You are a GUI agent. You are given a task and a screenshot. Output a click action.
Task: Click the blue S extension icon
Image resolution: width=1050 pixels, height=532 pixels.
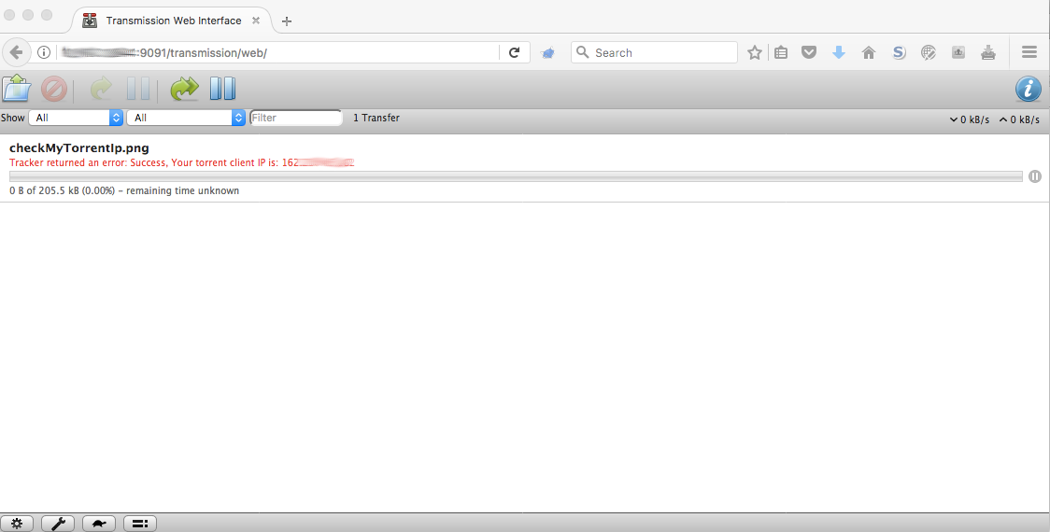899,52
